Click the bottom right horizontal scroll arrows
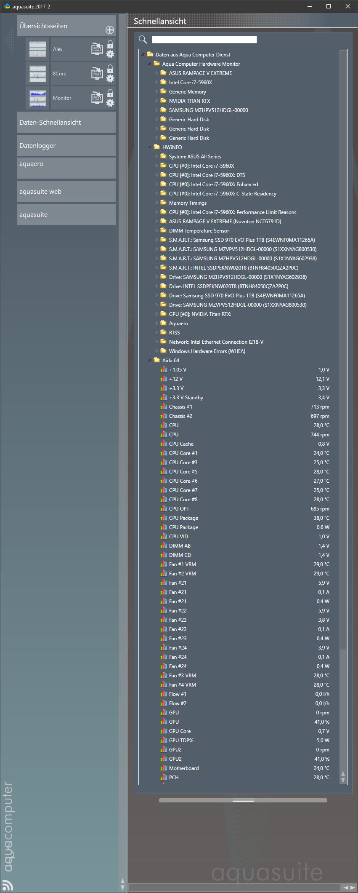 [349, 888]
